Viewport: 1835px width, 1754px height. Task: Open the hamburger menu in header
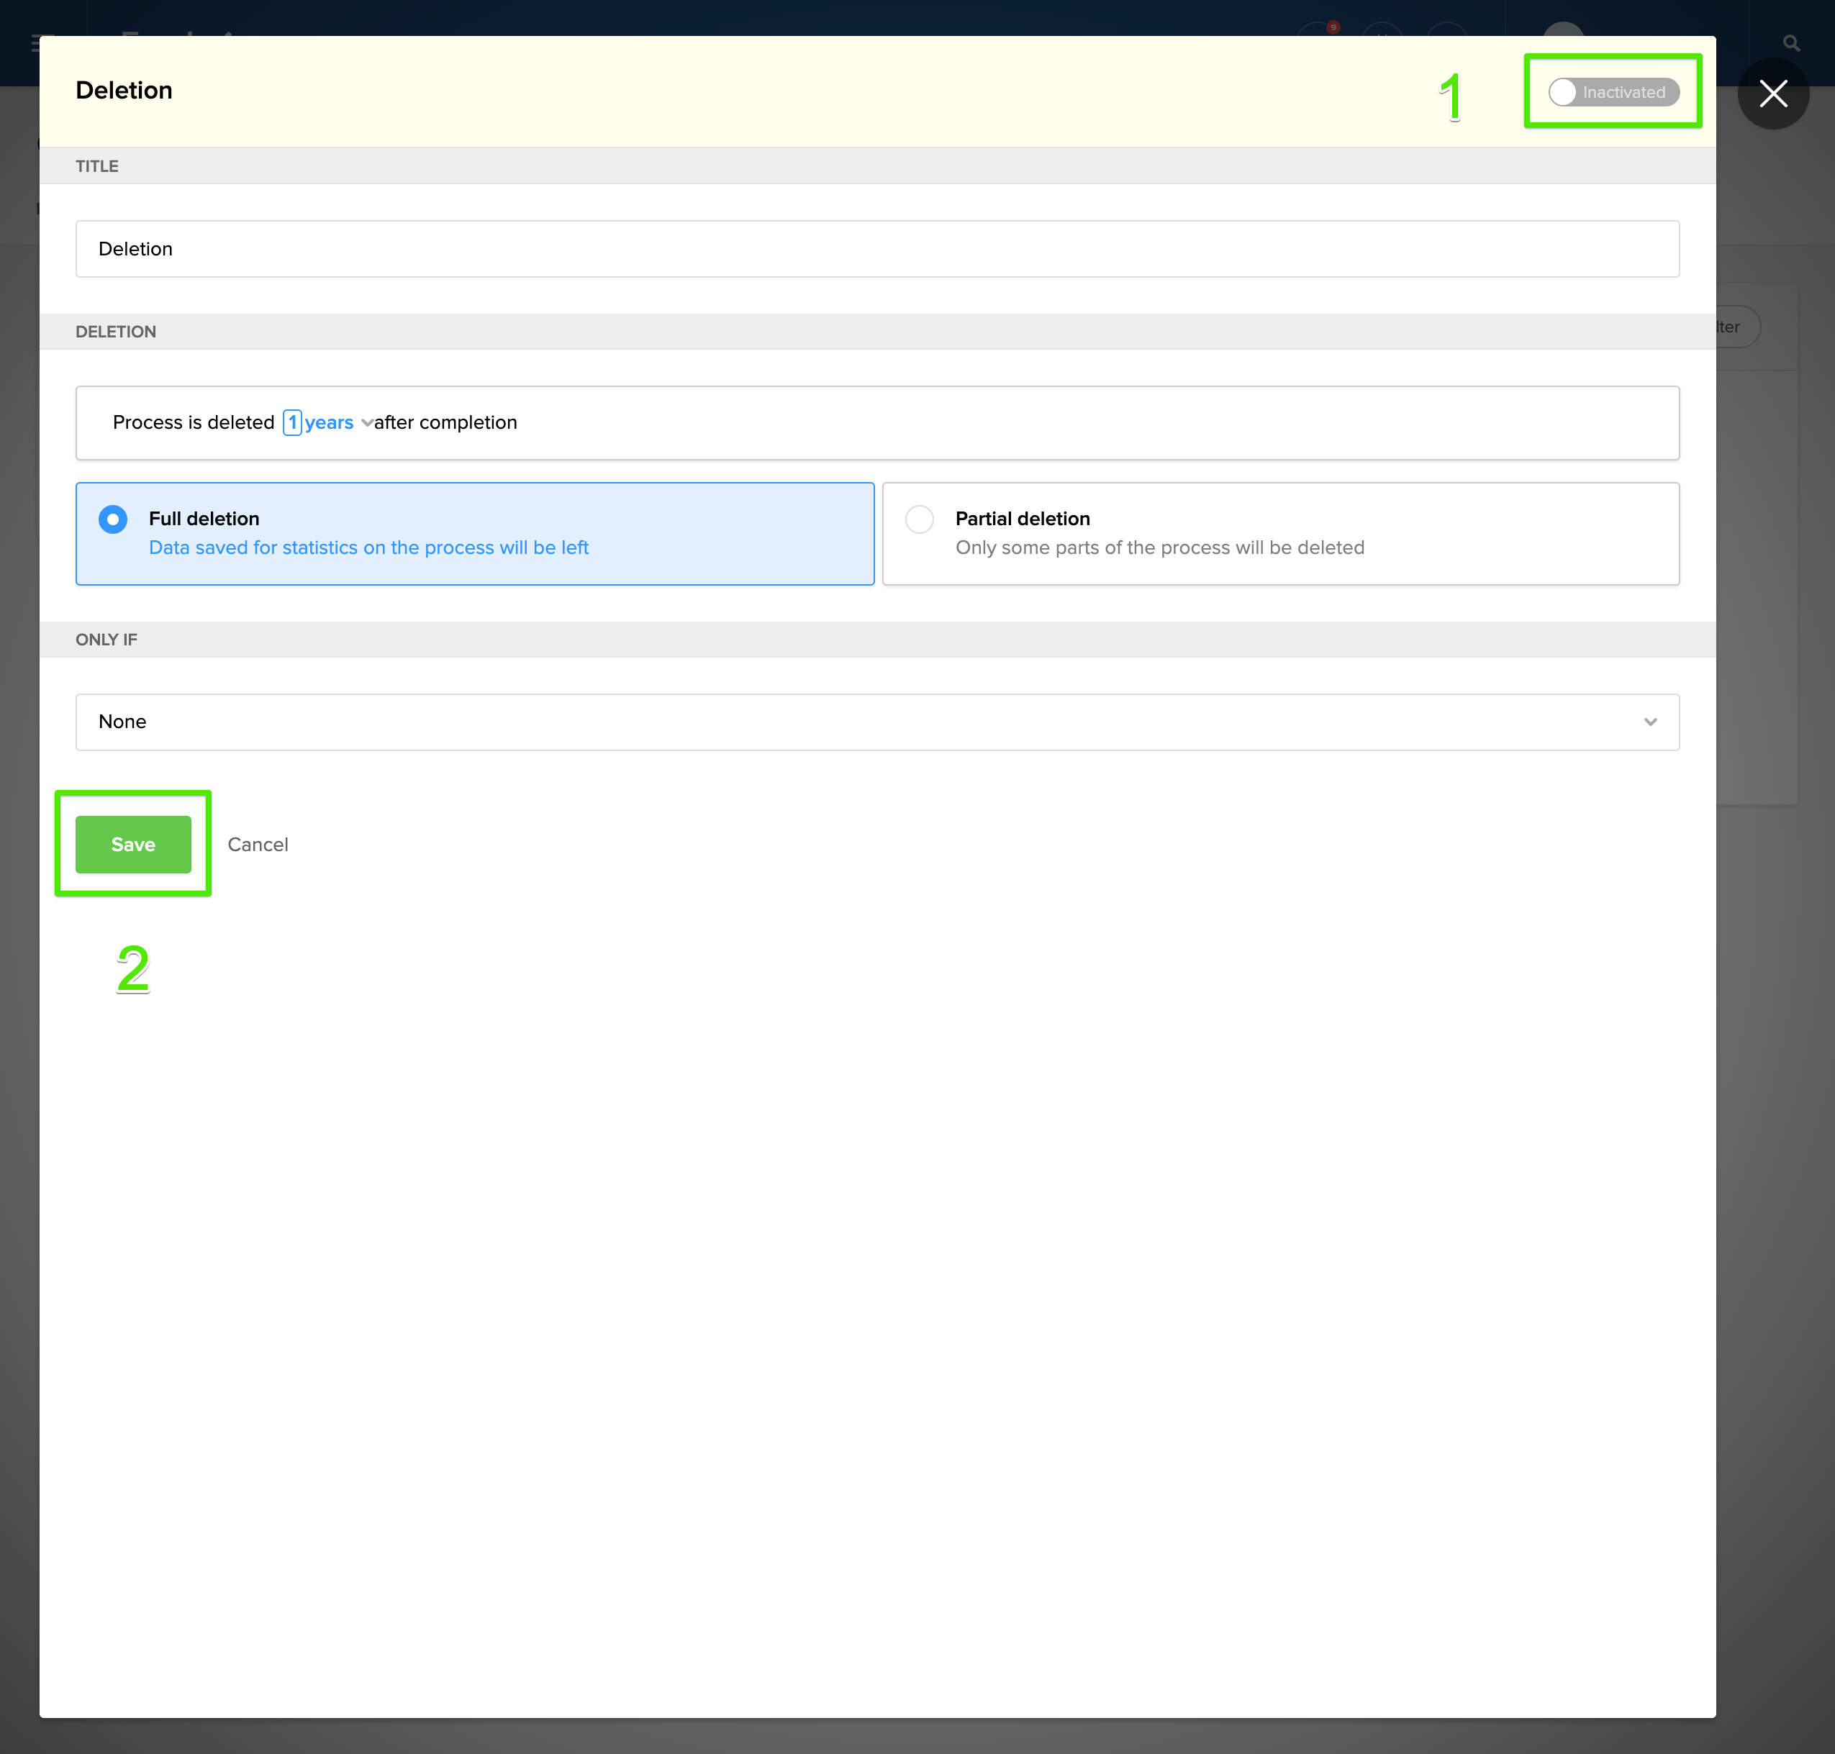[35, 42]
